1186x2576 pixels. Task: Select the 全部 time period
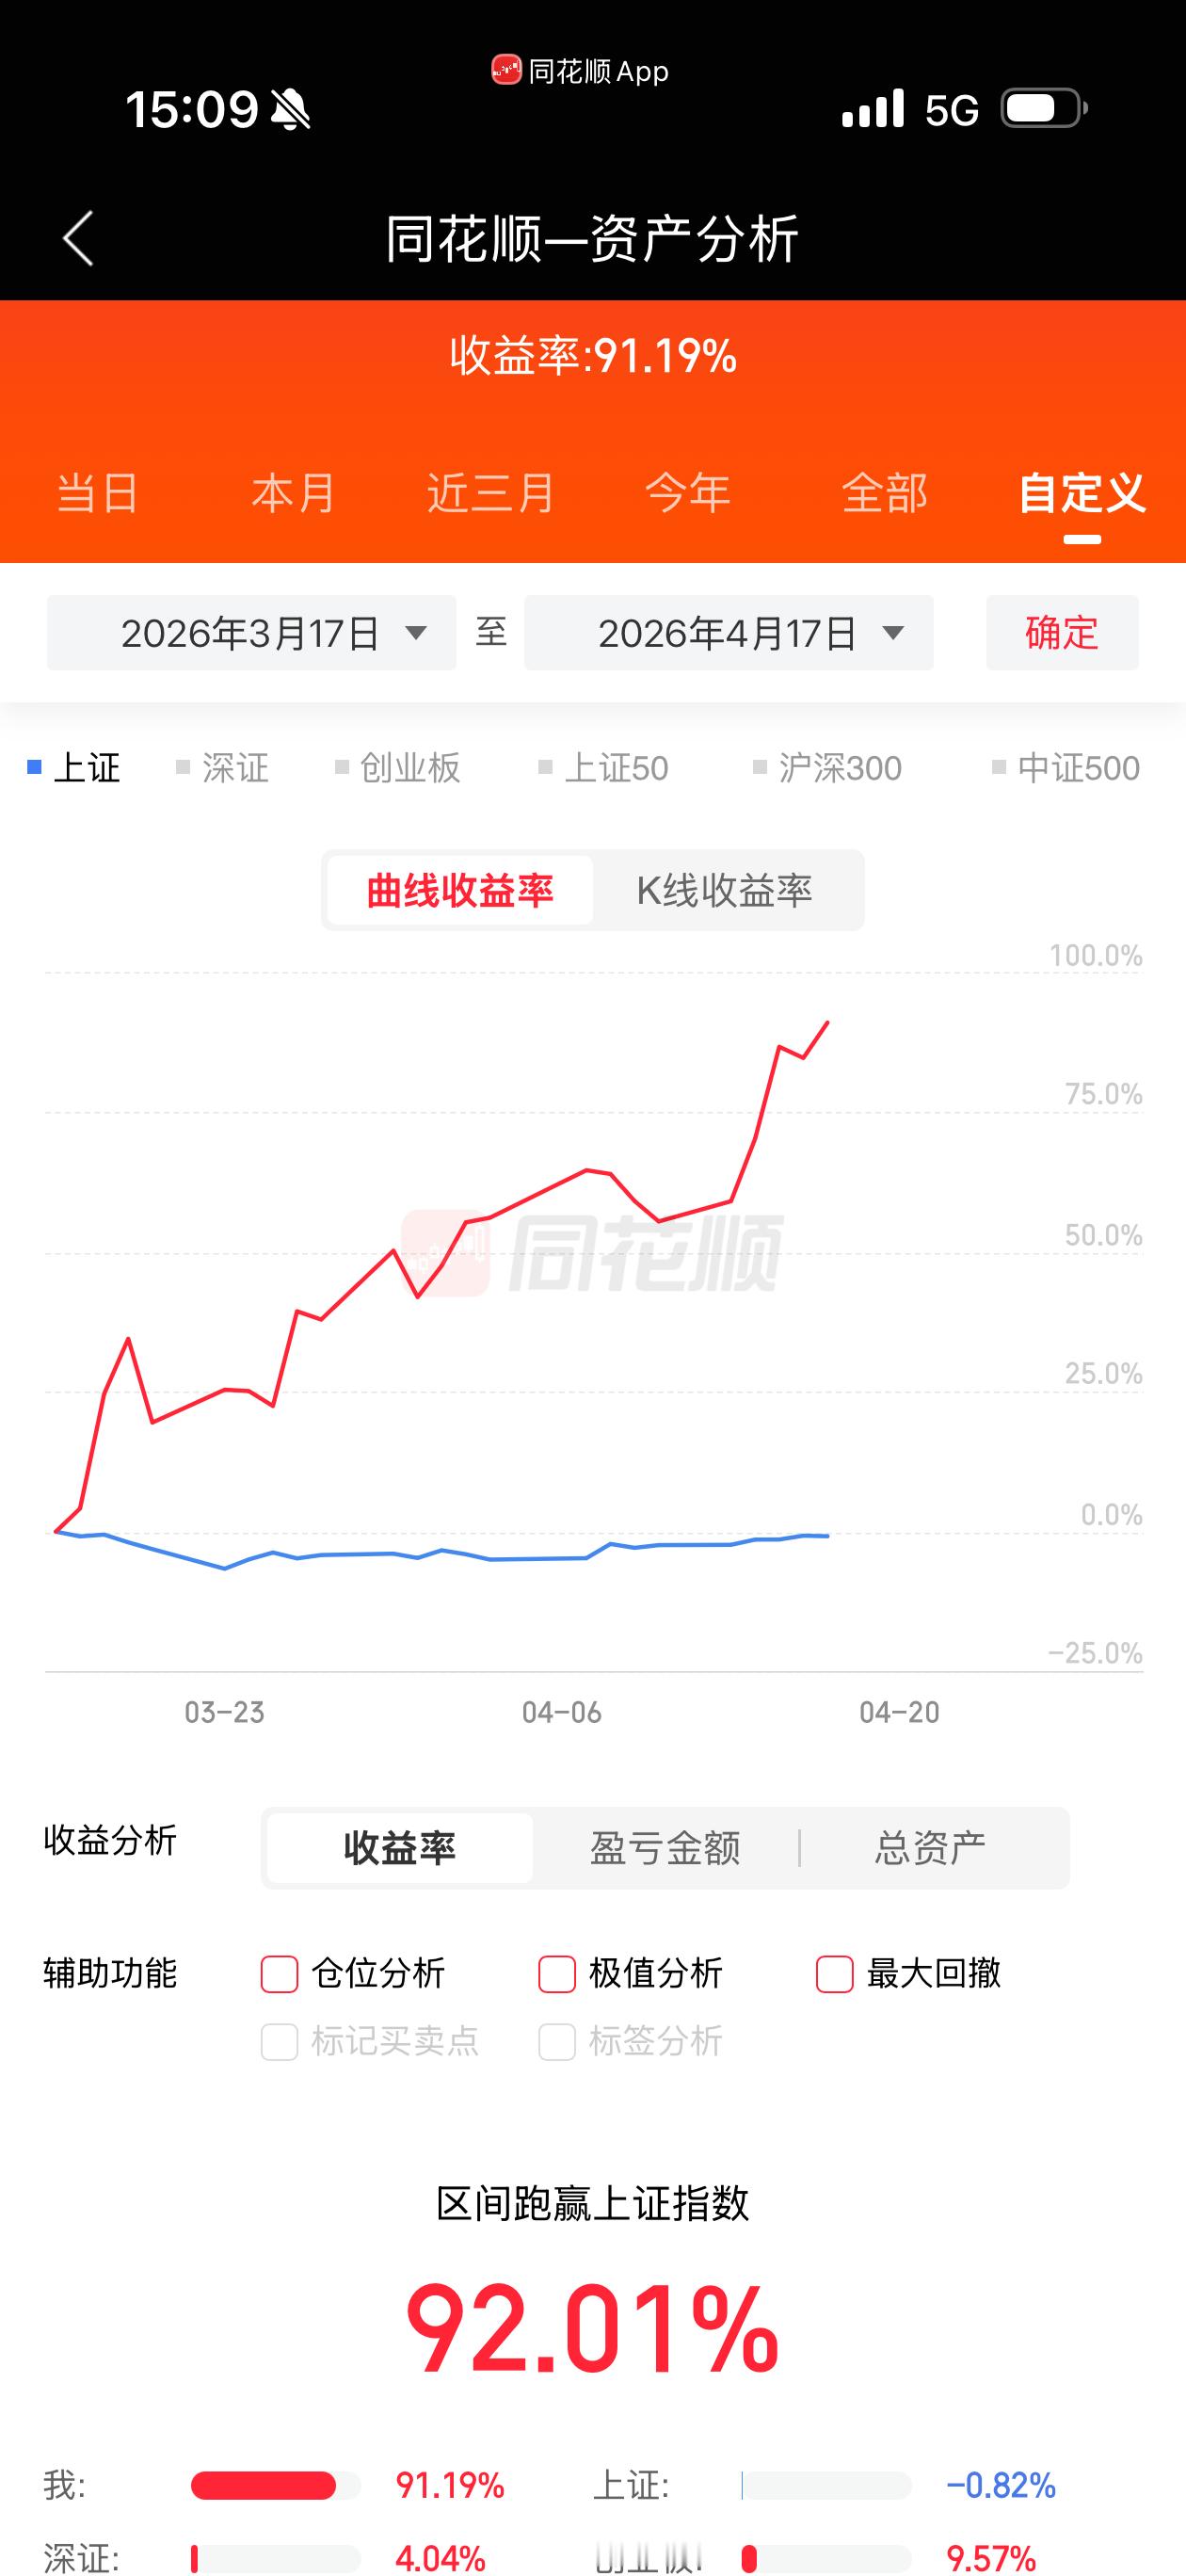pos(884,494)
